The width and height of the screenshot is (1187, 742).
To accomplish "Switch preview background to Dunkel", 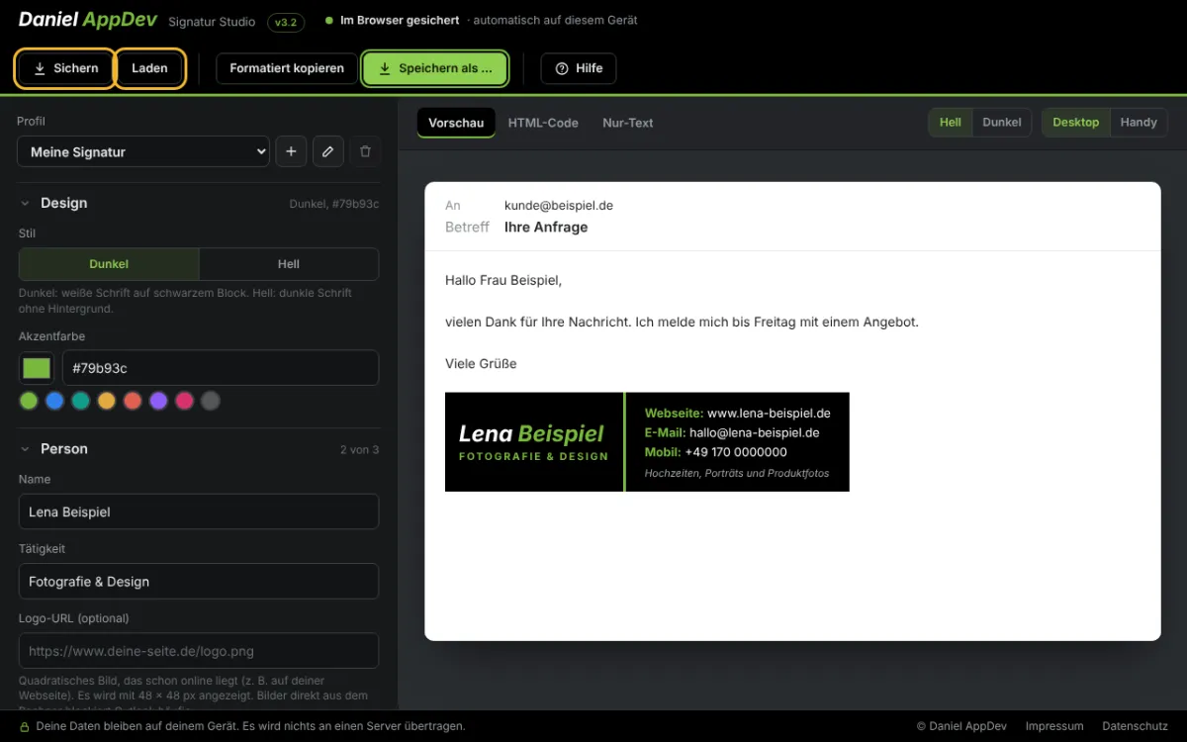I will pos(1002,123).
